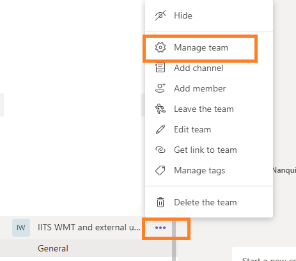Open the three-dot more options button
The width and height of the screenshot is (296, 261).
pos(160,228)
